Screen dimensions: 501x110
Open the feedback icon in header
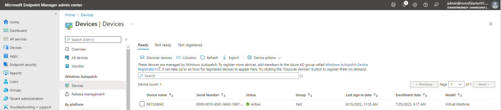(x=436, y=5)
